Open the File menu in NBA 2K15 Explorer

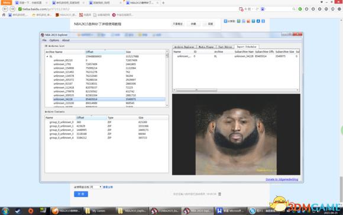coord(44,40)
